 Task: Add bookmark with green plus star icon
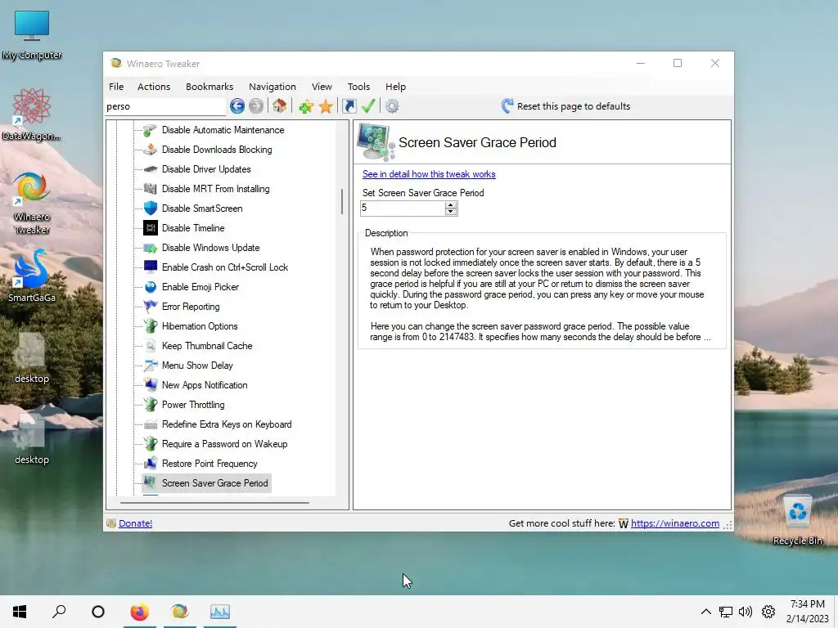306,106
